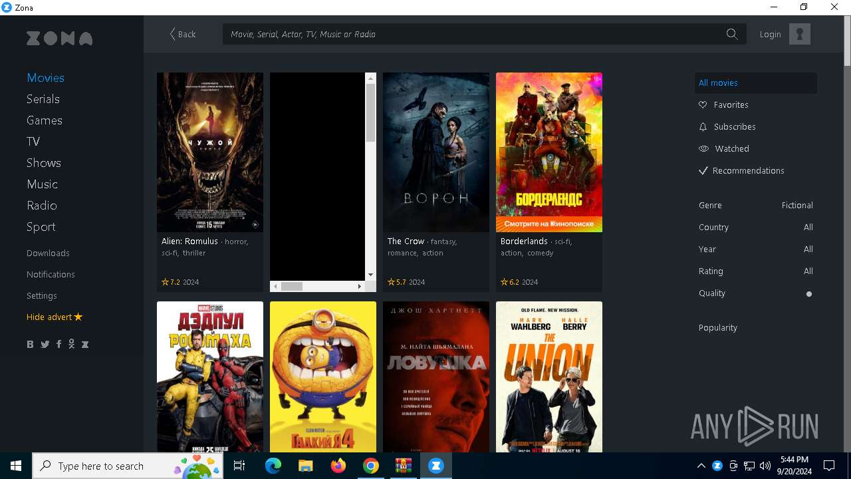Open WinRAR from taskbar
This screenshot has width=851, height=479.
[x=404, y=466]
